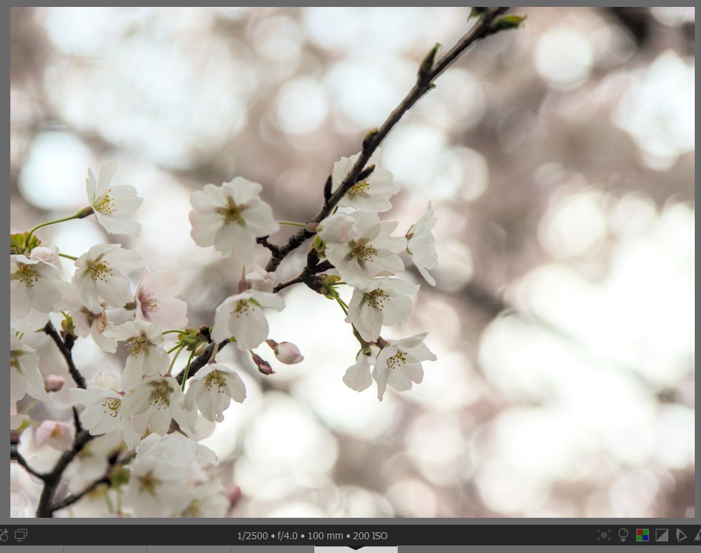Open the second darkroom window display

click(x=21, y=535)
